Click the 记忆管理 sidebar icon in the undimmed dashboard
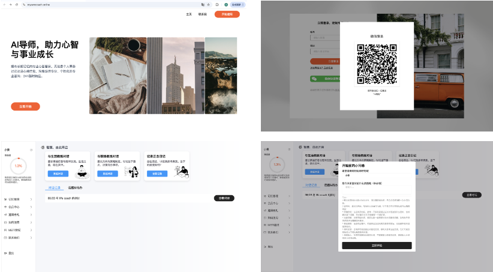Viewport: 493px width, 272px height. 5,199
